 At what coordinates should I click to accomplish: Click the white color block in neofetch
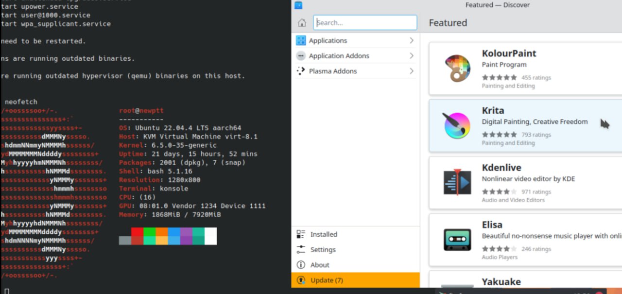pos(211,236)
